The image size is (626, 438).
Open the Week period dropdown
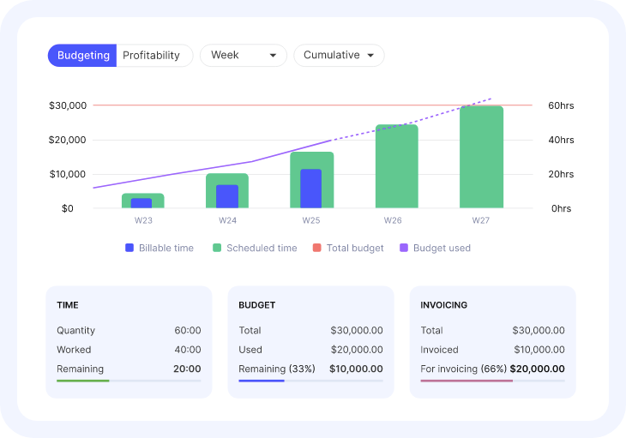pyautogui.click(x=243, y=56)
